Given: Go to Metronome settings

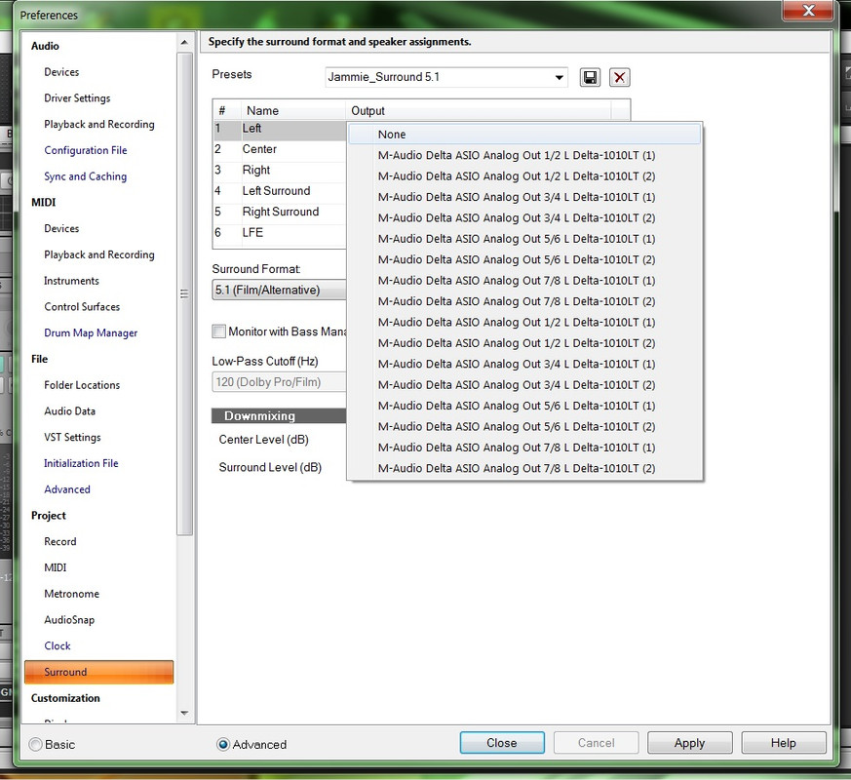Looking at the screenshot, I should pos(71,593).
